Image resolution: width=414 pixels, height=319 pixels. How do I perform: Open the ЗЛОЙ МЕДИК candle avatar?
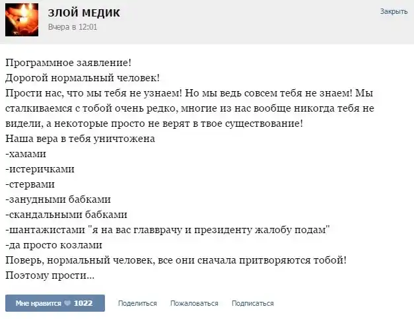22,20
